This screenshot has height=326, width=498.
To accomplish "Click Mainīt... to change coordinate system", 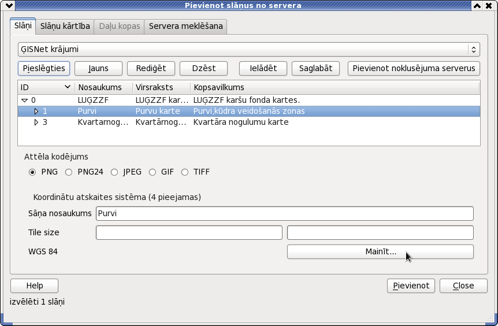I will pos(380,251).
